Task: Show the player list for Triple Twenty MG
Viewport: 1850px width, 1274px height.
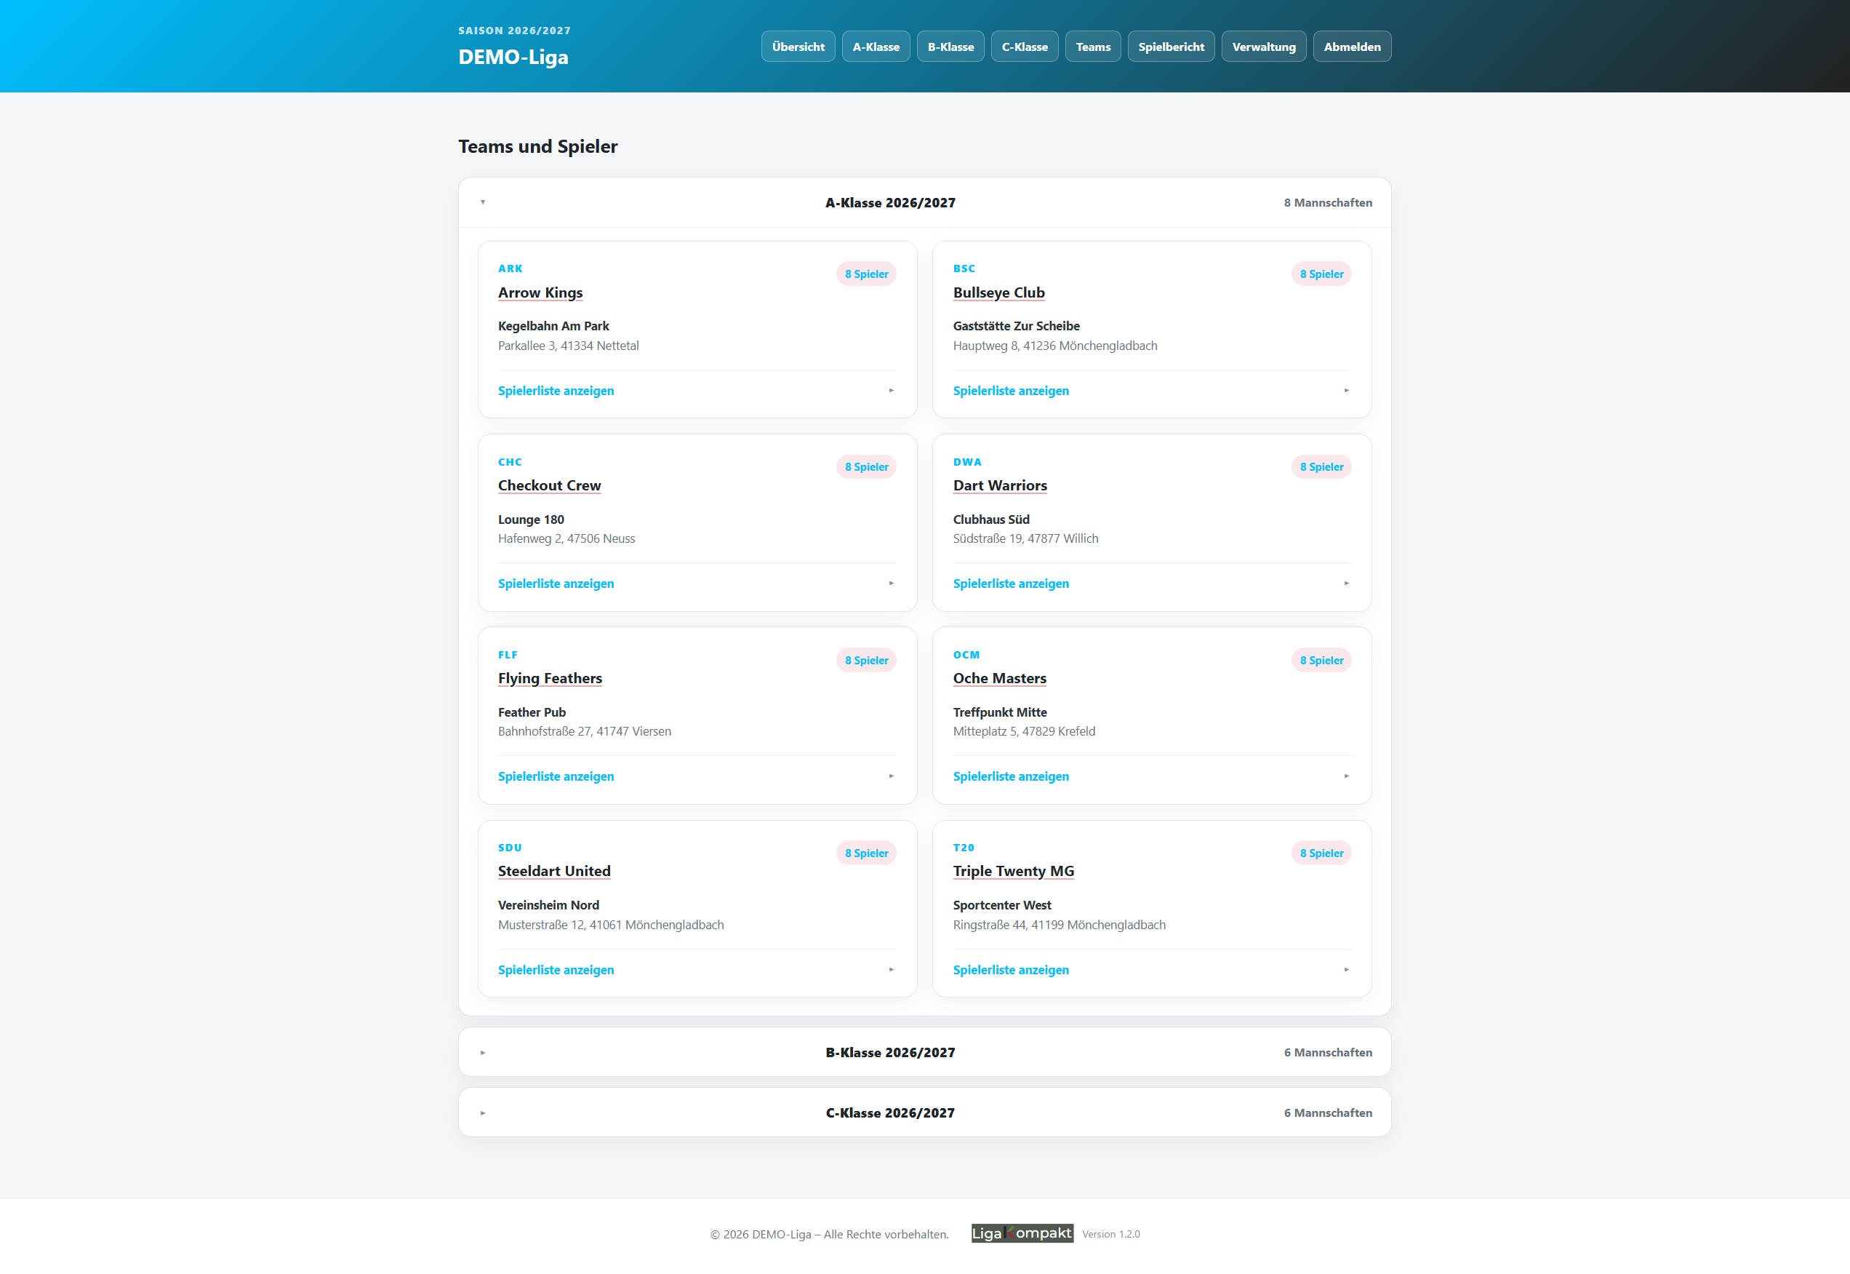Action: pyautogui.click(x=1151, y=970)
